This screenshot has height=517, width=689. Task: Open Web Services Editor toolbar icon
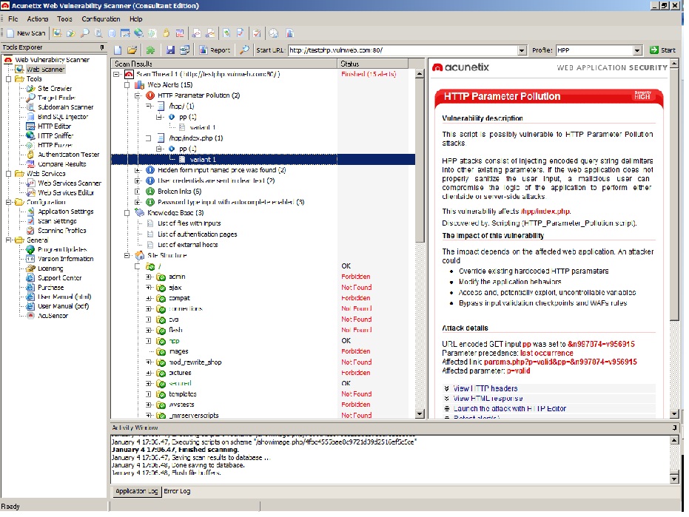(210, 33)
